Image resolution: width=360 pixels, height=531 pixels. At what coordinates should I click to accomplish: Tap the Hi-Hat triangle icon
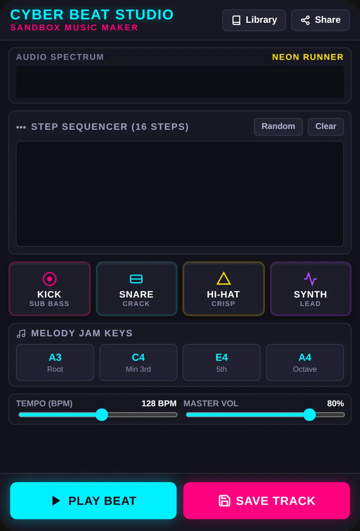click(224, 279)
